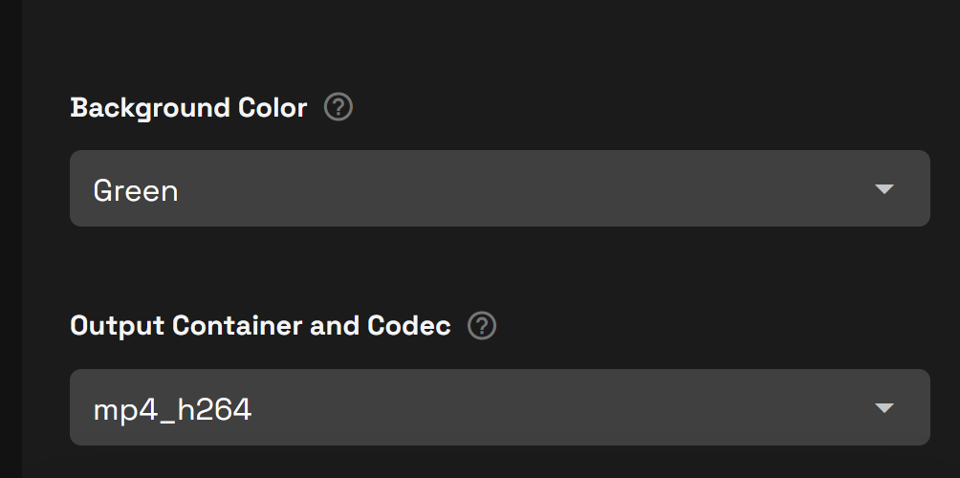
Task: Open the Background Color dropdown
Action: [x=499, y=188]
